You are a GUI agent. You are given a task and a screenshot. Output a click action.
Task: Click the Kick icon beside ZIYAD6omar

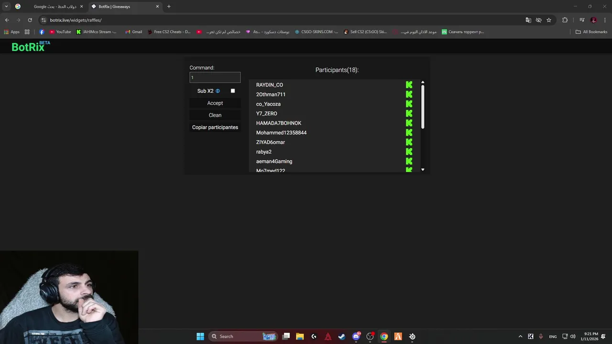pos(409,142)
